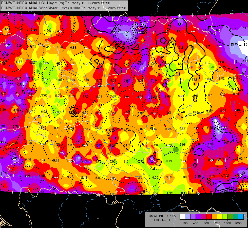Click the wind shear value '8.12'
The image size is (248, 228).
click(x=57, y=128)
